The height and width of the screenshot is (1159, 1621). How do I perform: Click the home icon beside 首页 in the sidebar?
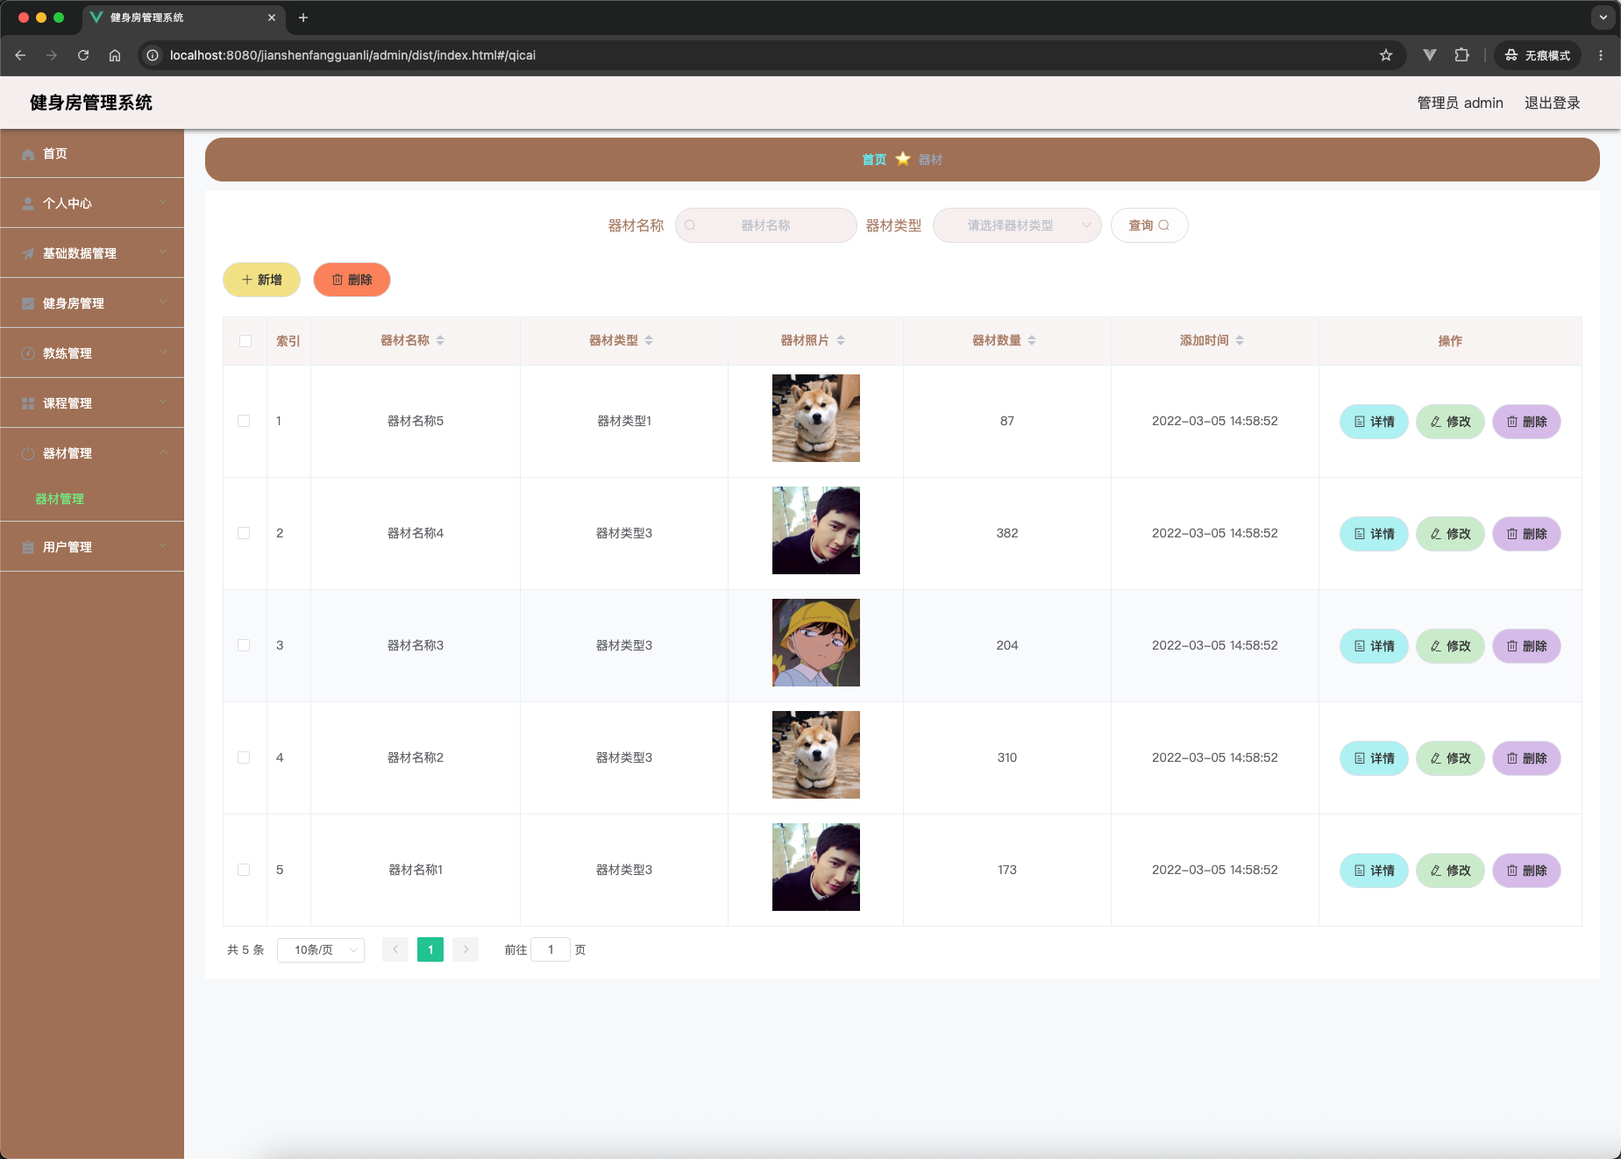(28, 154)
